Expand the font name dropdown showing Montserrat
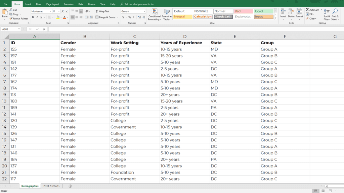 tap(51, 11)
